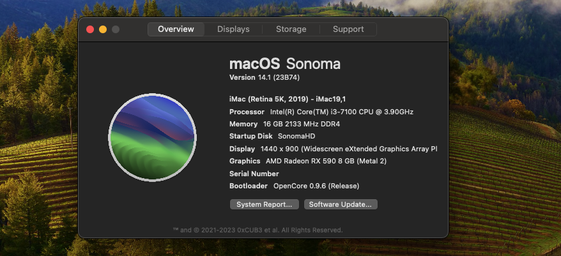Open the Displays tab
The image size is (561, 256).
[x=233, y=29]
